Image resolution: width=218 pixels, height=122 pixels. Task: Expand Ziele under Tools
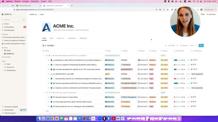click(2, 64)
